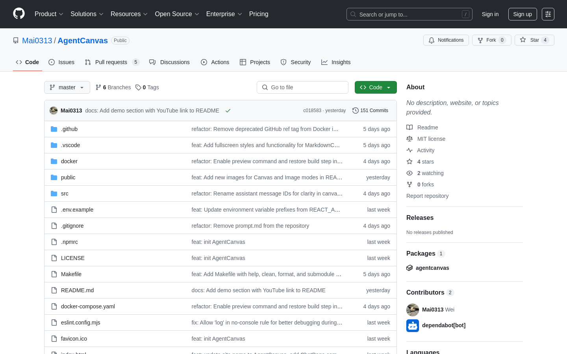
Task: Click the tag icon beside Tags
Action: pos(138,87)
